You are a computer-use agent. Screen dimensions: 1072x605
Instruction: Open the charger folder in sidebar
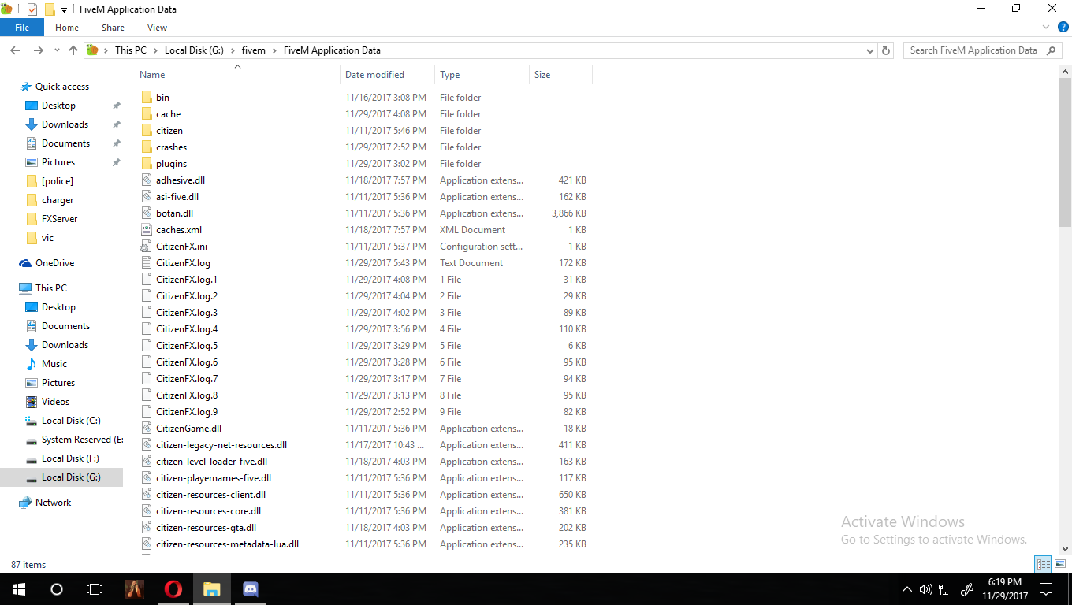[58, 200]
